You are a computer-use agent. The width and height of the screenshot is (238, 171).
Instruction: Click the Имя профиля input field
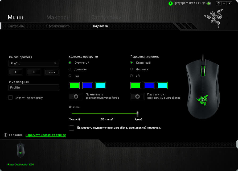(x=34, y=87)
